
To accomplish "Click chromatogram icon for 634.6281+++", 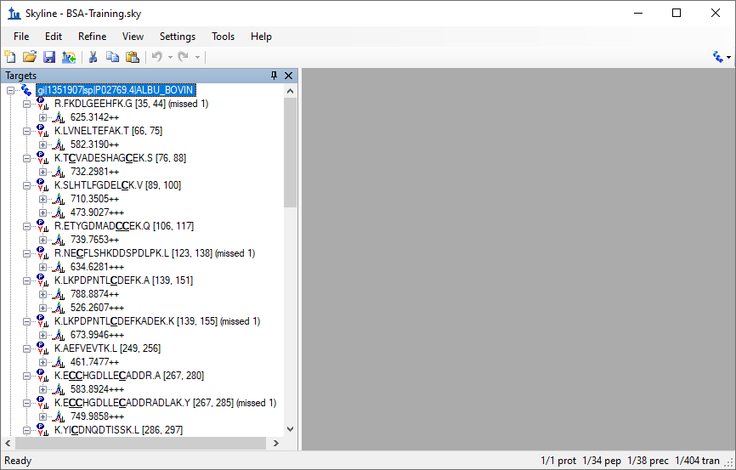I will click(x=59, y=267).
